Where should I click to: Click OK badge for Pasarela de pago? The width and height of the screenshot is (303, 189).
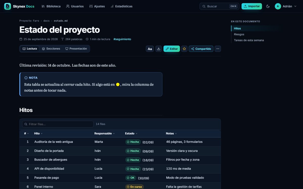[131, 178]
